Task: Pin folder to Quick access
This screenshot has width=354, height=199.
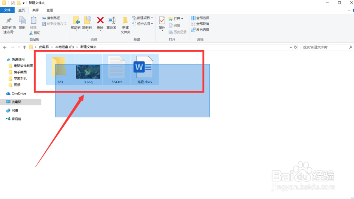Action: coord(9,25)
